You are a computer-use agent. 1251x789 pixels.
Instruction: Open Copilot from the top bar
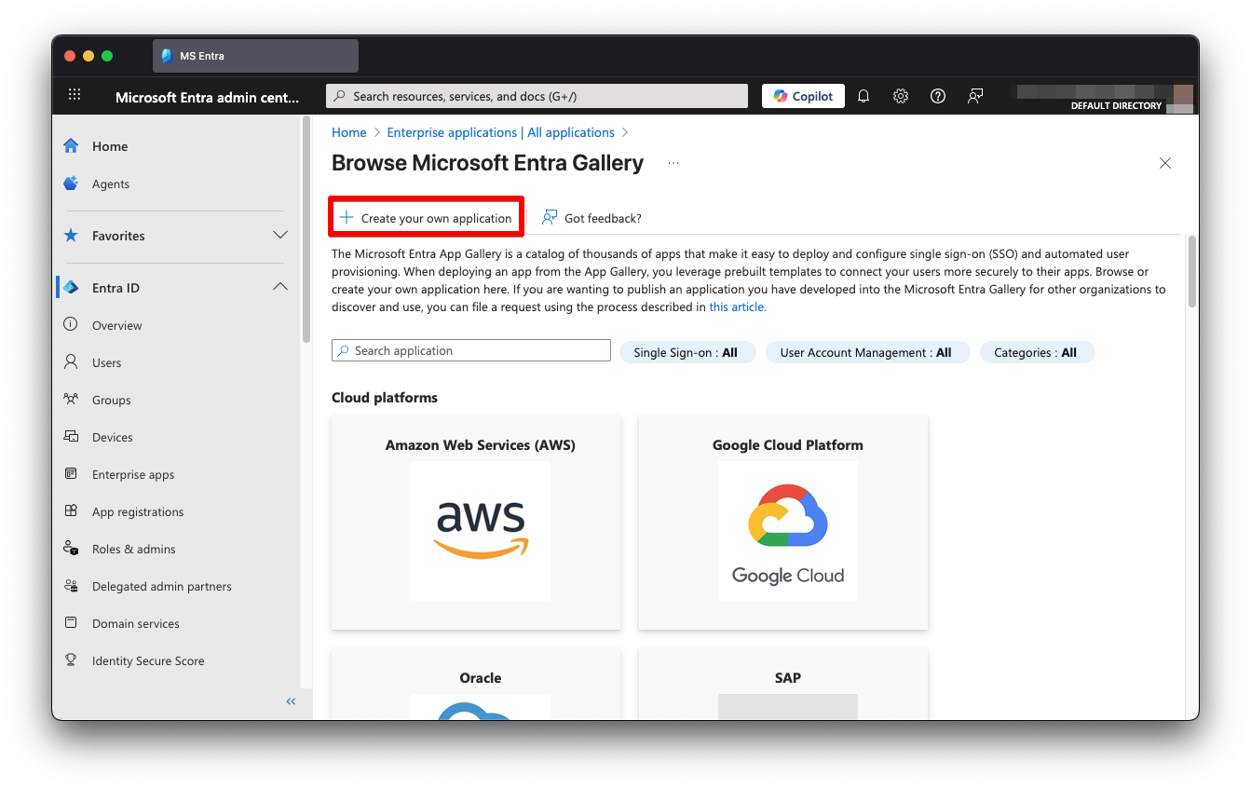click(x=802, y=95)
